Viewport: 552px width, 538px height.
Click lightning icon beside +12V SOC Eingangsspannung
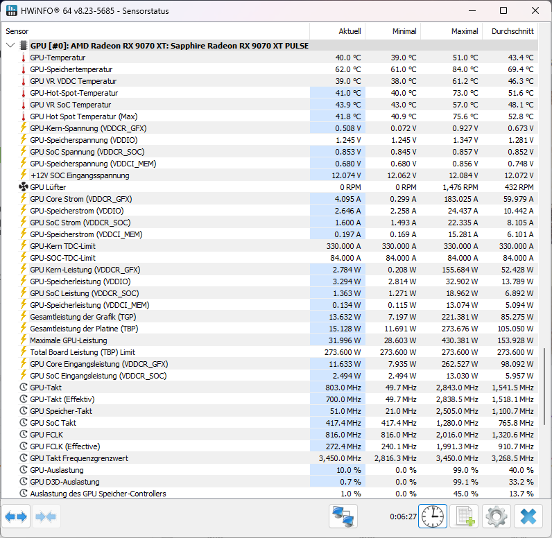(x=24, y=175)
